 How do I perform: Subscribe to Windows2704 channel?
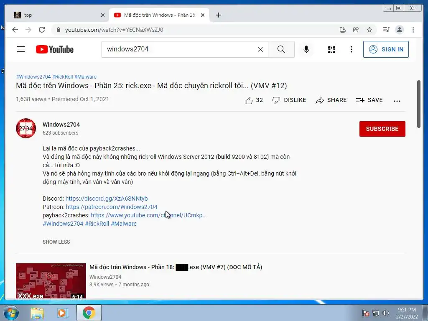[x=382, y=129]
